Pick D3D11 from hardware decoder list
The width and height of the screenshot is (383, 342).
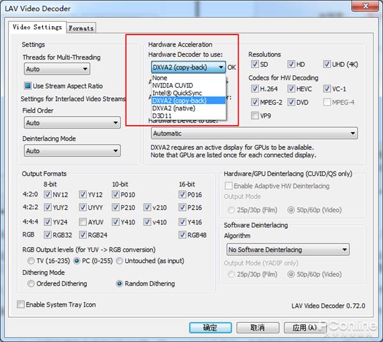[x=162, y=115]
